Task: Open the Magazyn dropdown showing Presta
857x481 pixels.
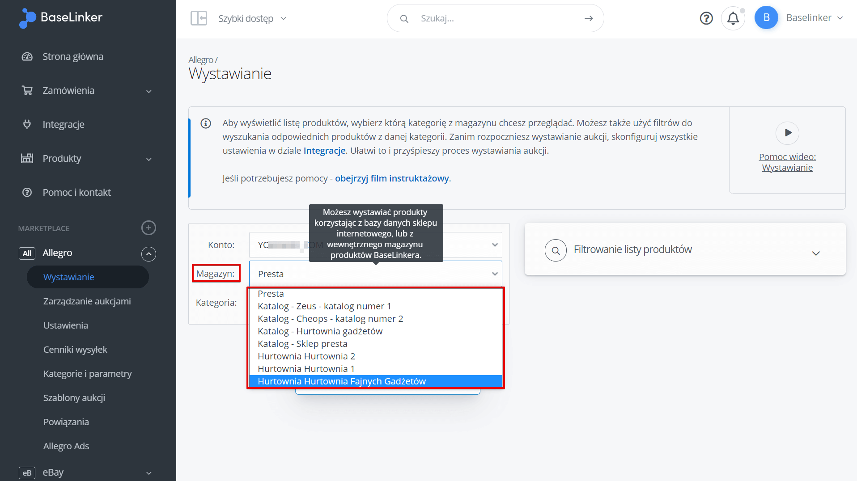Action: 375,274
